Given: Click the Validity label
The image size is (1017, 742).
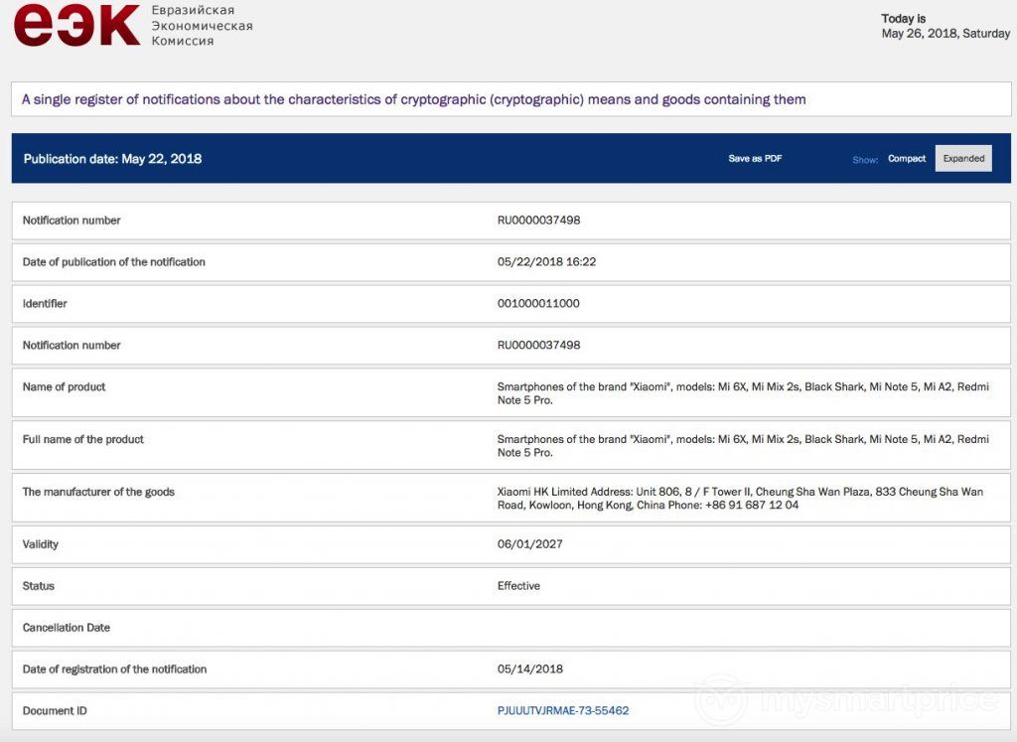Looking at the screenshot, I should tap(40, 544).
